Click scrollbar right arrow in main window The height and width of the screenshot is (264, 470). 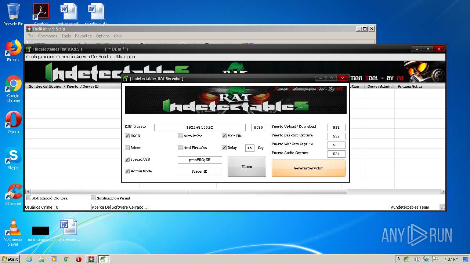443,191
